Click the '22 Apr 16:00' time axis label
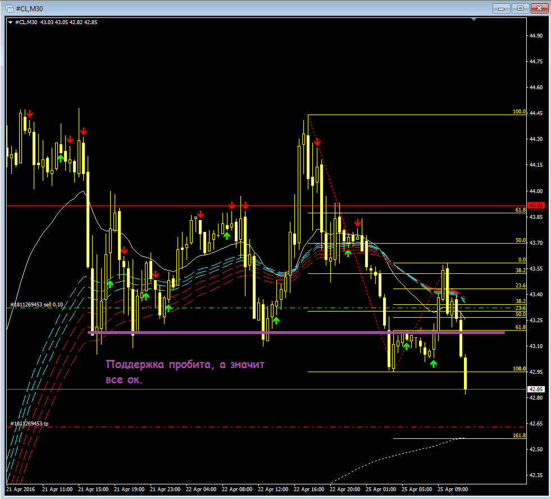This screenshot has height=499, width=551. tap(309, 489)
